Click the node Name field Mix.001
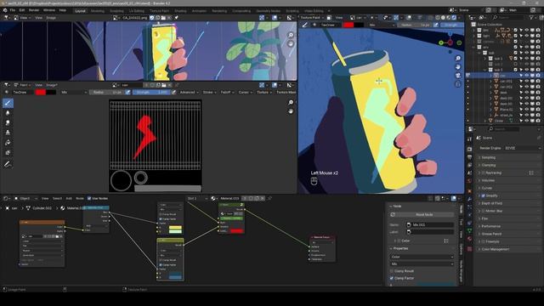 429,224
